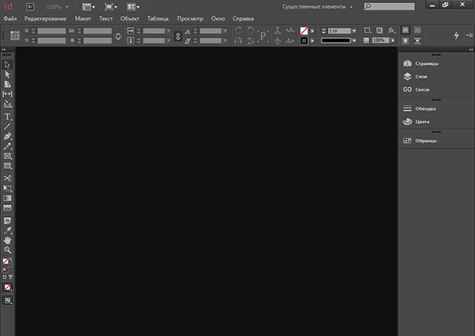Select the Content Collector tool
Image resolution: width=475 pixels, height=336 pixels.
tap(7, 104)
